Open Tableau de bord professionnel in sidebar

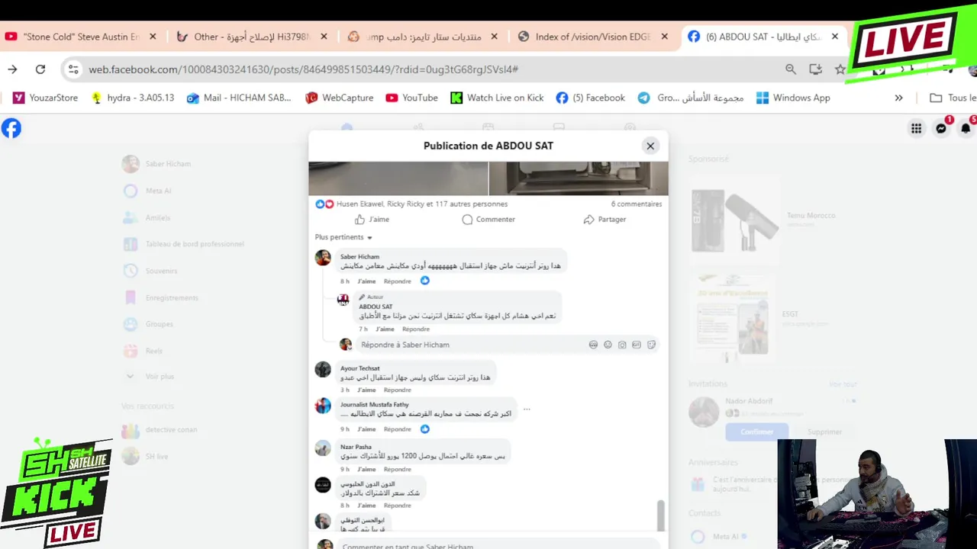184,244
